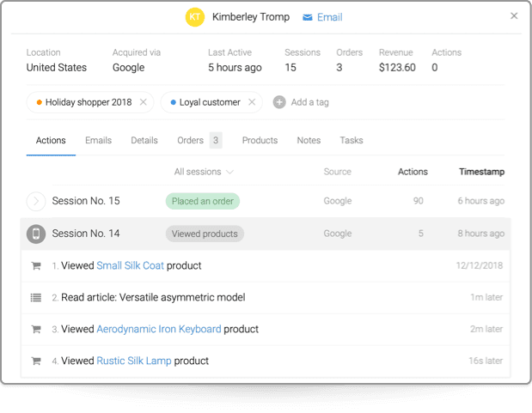
Task: Click the Acquired via Google value
Action: (x=129, y=68)
